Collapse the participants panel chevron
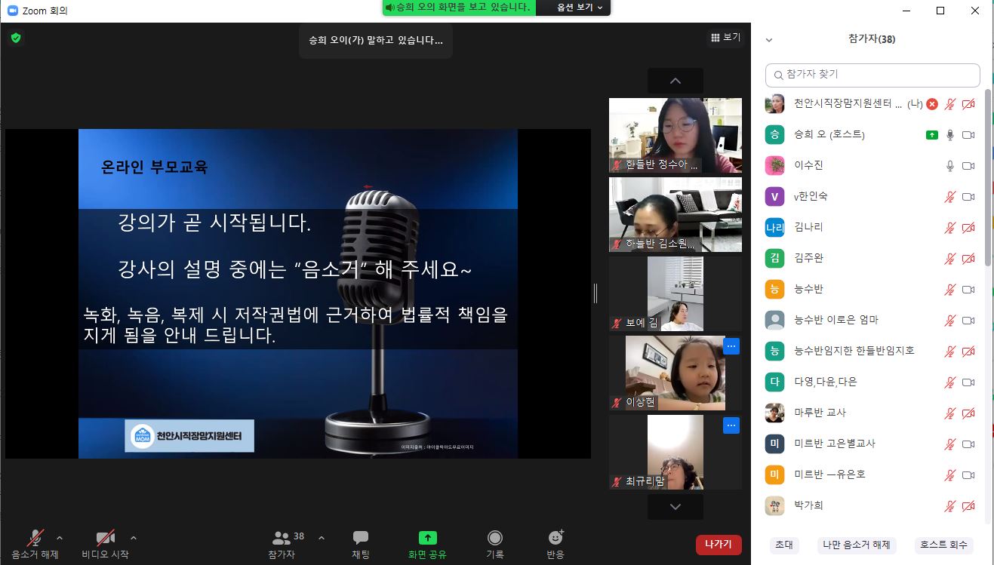This screenshot has width=994, height=565. [768, 40]
